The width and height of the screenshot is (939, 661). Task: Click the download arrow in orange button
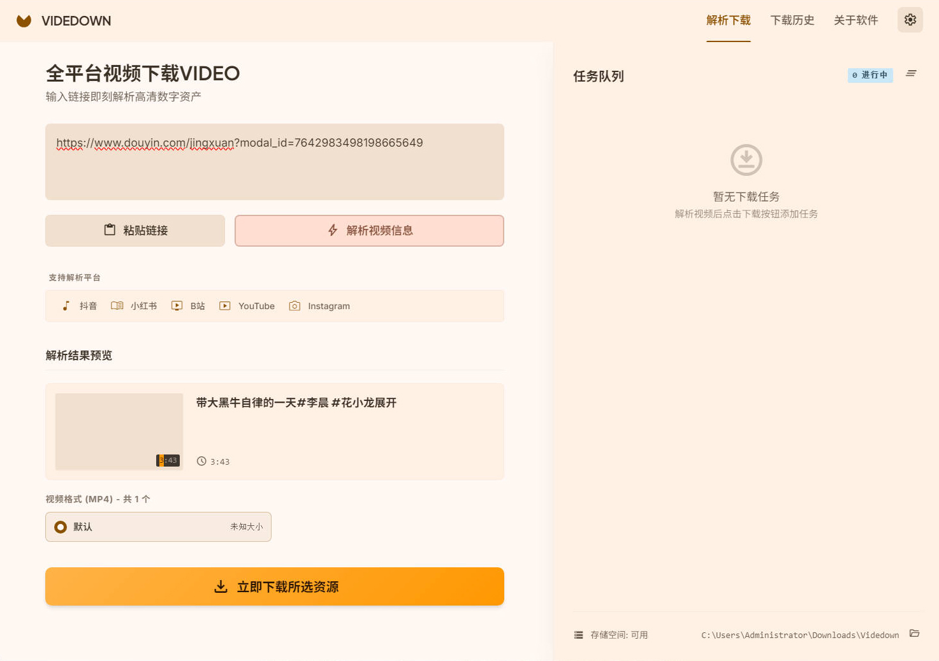221,586
